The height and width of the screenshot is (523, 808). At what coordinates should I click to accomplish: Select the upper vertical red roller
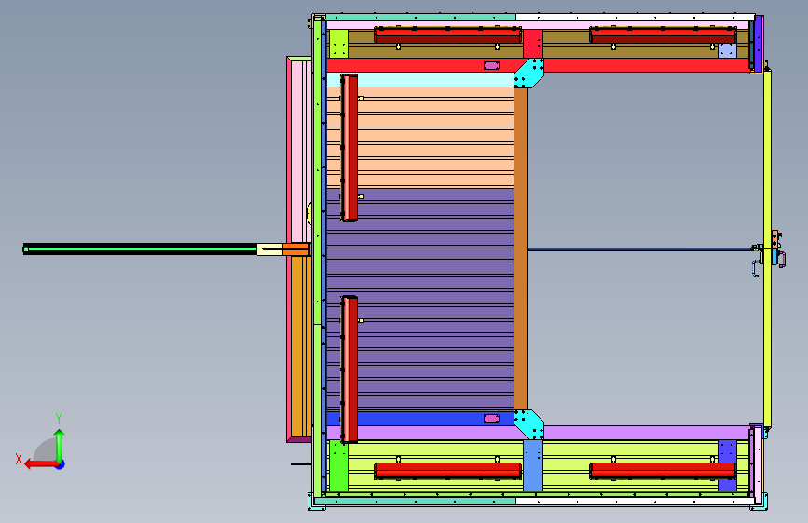pos(349,148)
